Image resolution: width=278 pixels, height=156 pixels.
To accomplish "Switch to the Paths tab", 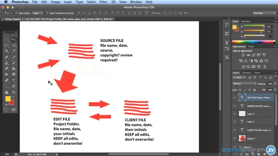I will [x=257, y=73].
